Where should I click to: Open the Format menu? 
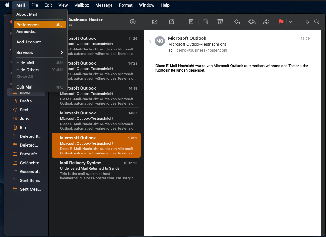pyautogui.click(x=126, y=5)
